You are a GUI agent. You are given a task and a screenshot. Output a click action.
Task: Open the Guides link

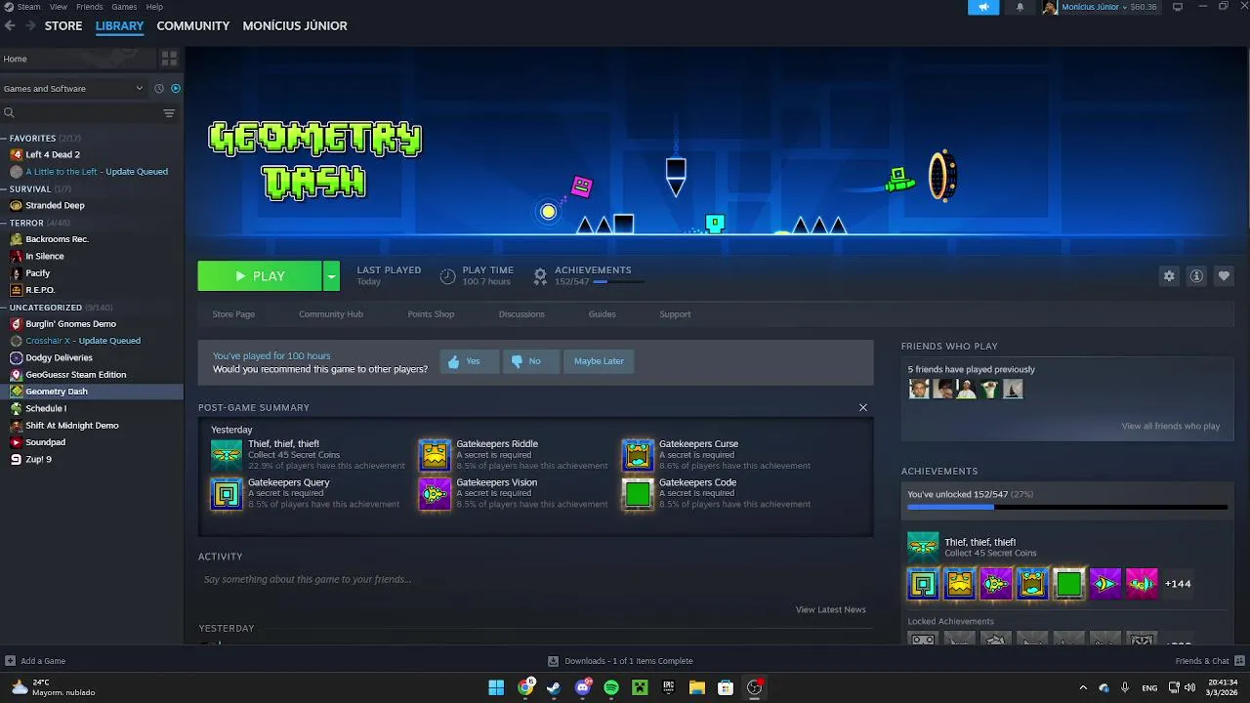click(602, 313)
